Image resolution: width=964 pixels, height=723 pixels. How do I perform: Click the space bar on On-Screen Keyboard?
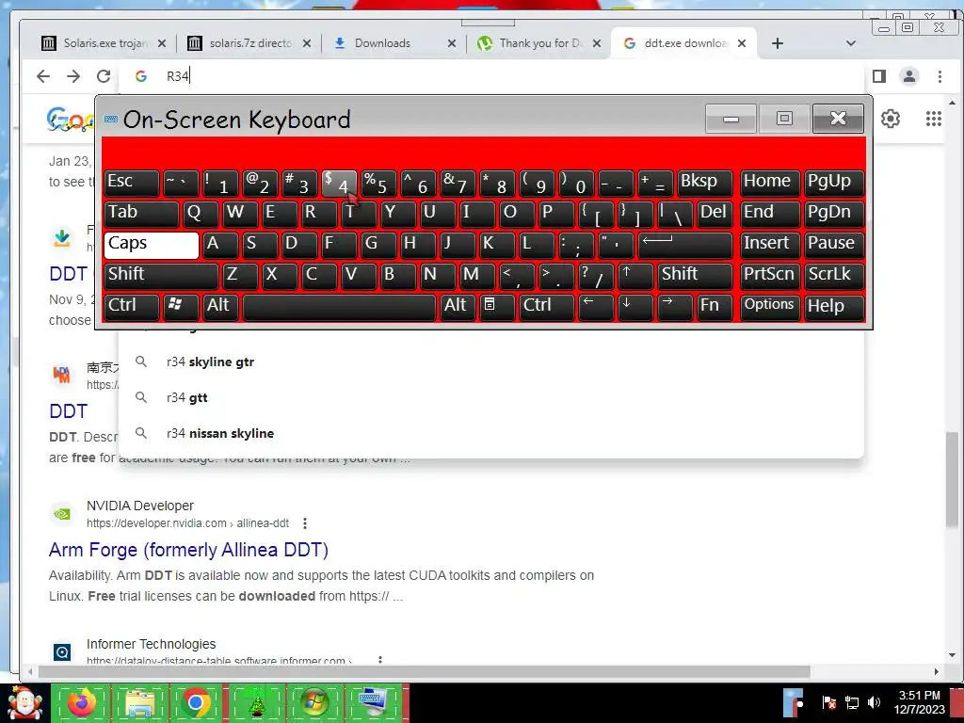coord(339,307)
